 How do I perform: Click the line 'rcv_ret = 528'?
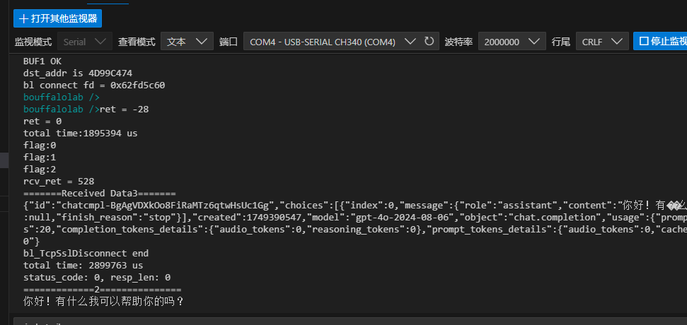(59, 181)
